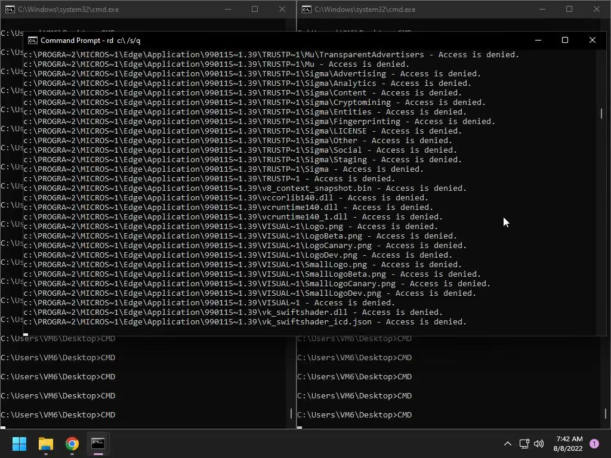Click the Sigma\Fingerprinting access denied line

tap(259, 121)
